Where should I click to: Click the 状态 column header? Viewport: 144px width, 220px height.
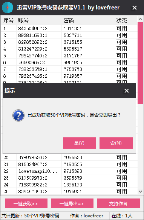click(121, 20)
